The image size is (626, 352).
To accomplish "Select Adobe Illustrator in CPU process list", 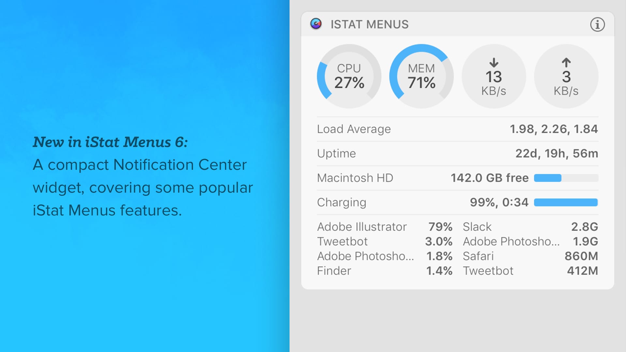I will (362, 227).
